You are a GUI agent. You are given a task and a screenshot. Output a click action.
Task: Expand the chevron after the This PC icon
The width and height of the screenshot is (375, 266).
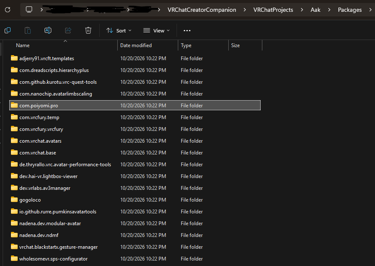42,10
